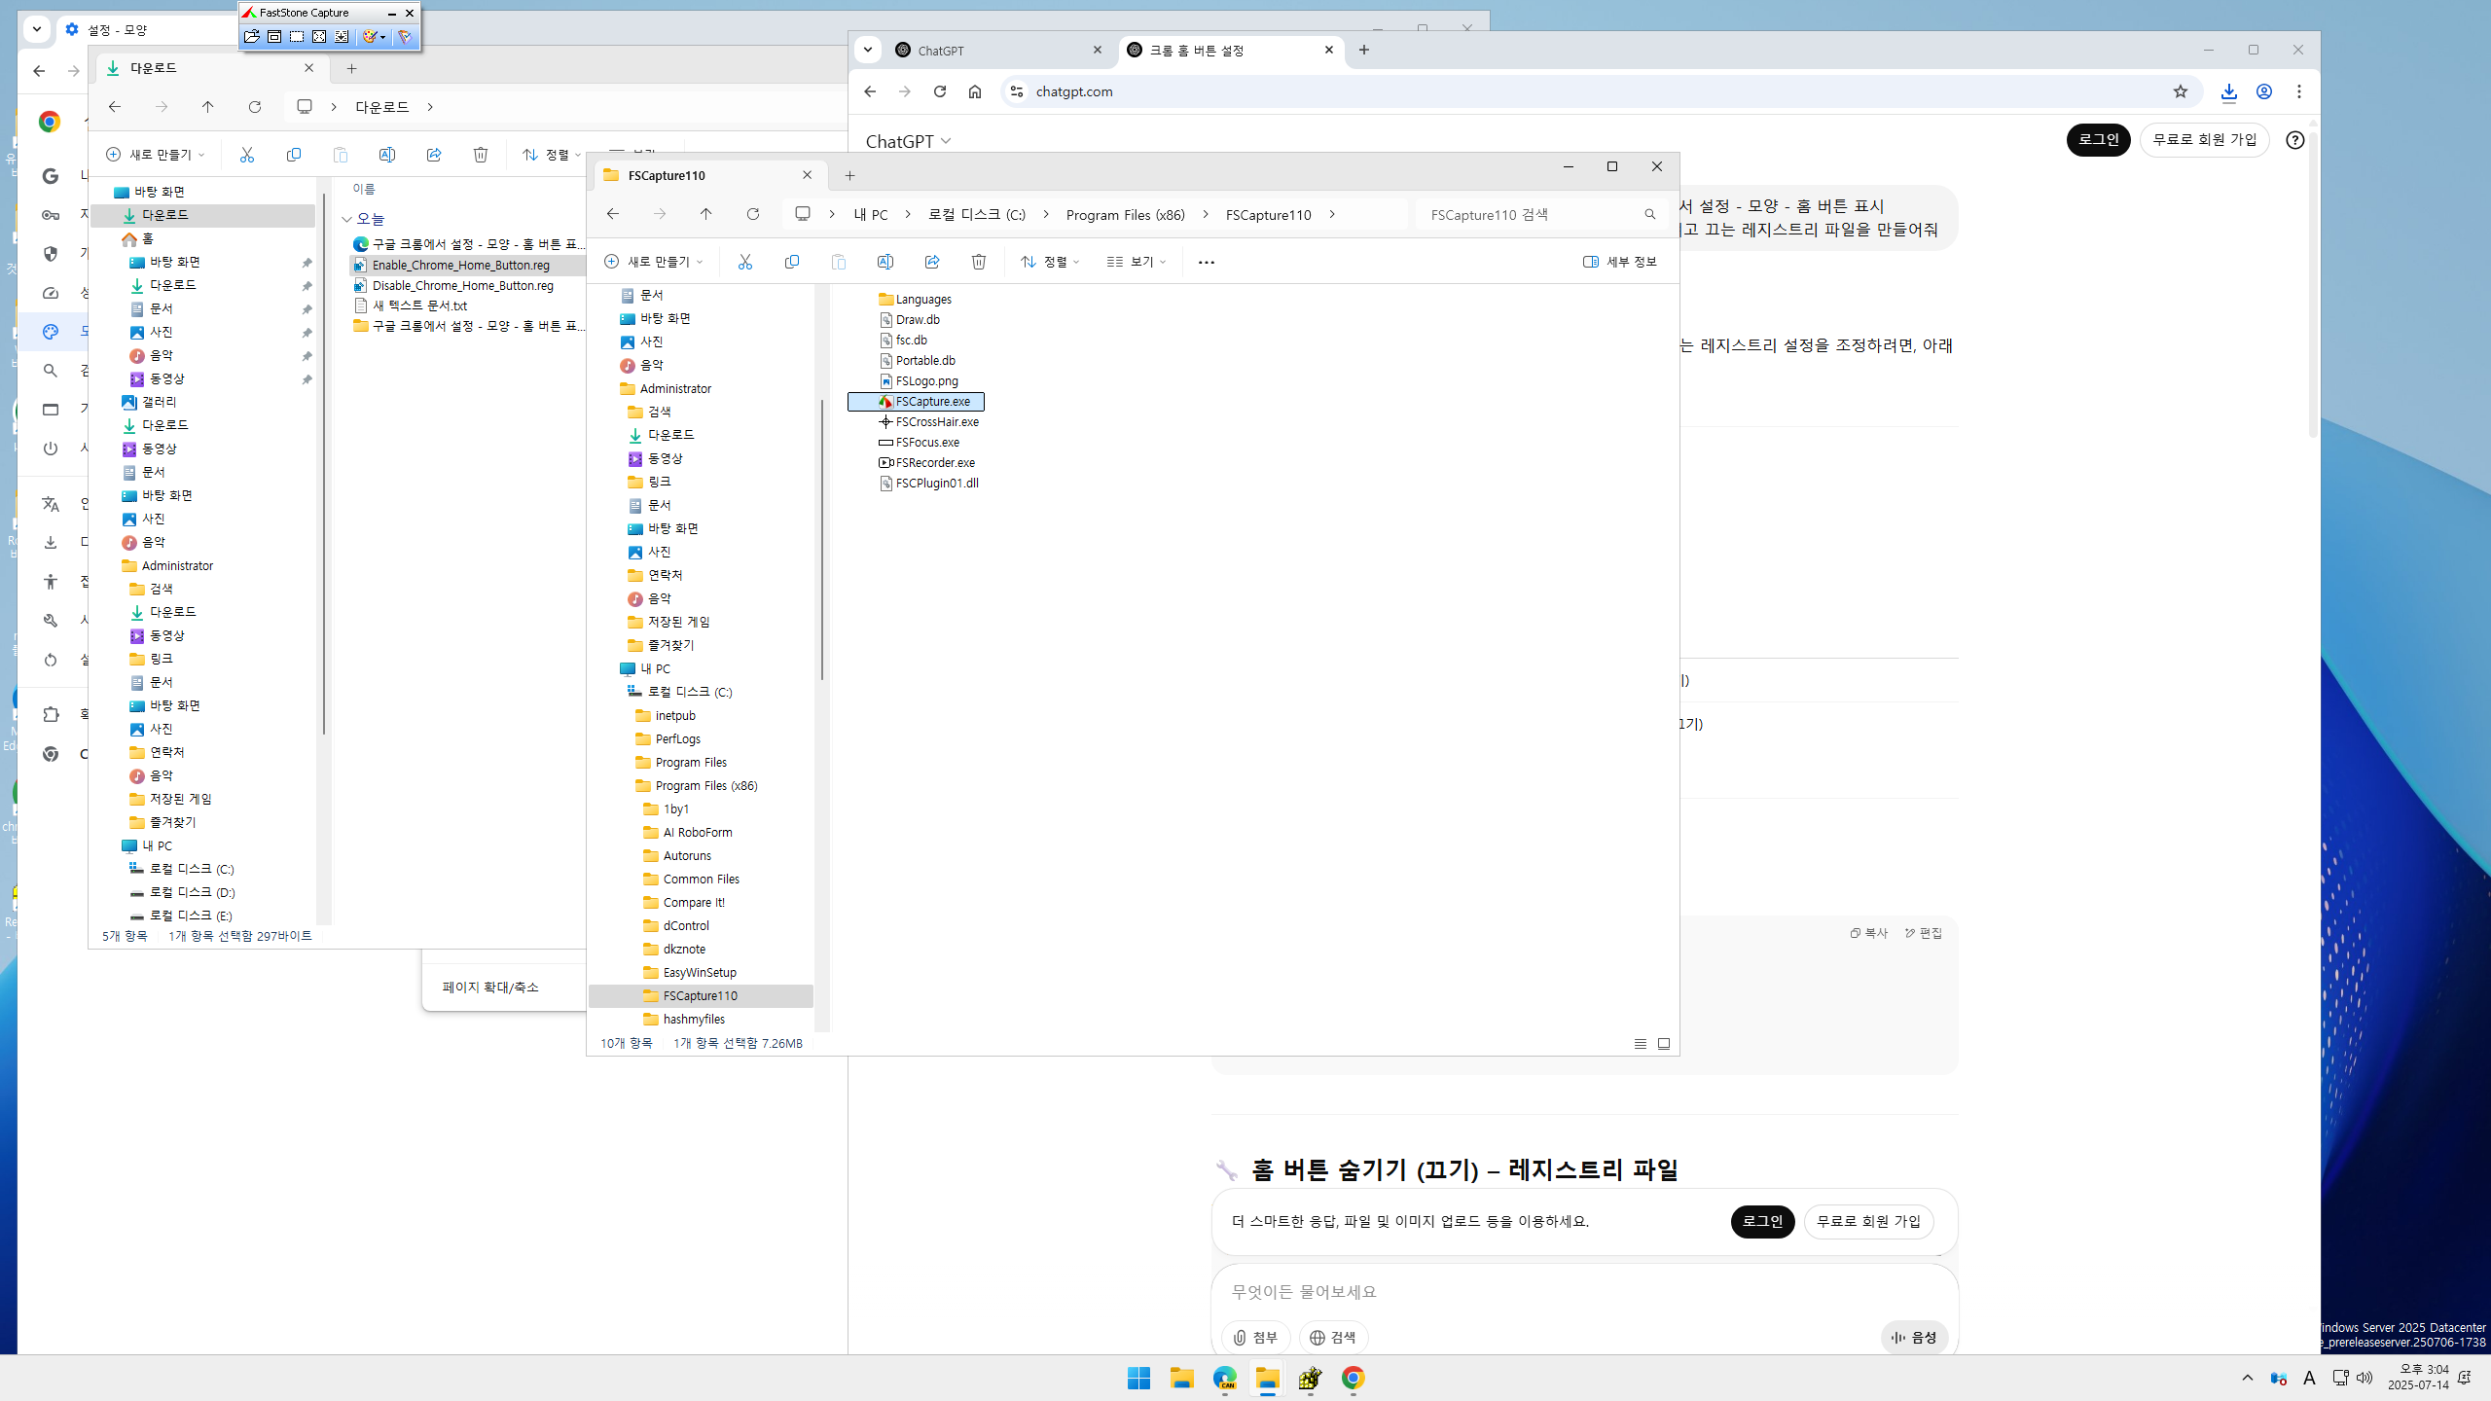Bookmark chatgpt.com with the star icon
Viewport: 2491px width, 1401px height.
click(x=2180, y=91)
